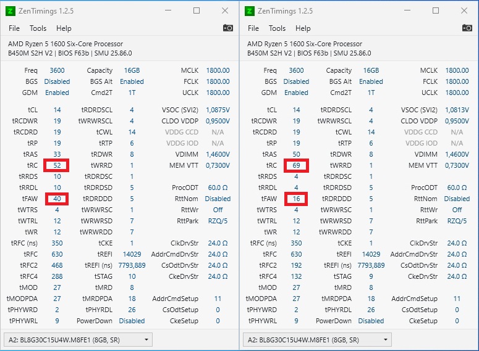Click the CLDO VDDP 0,9500V value in the left window
479x351 pixels.
point(218,121)
